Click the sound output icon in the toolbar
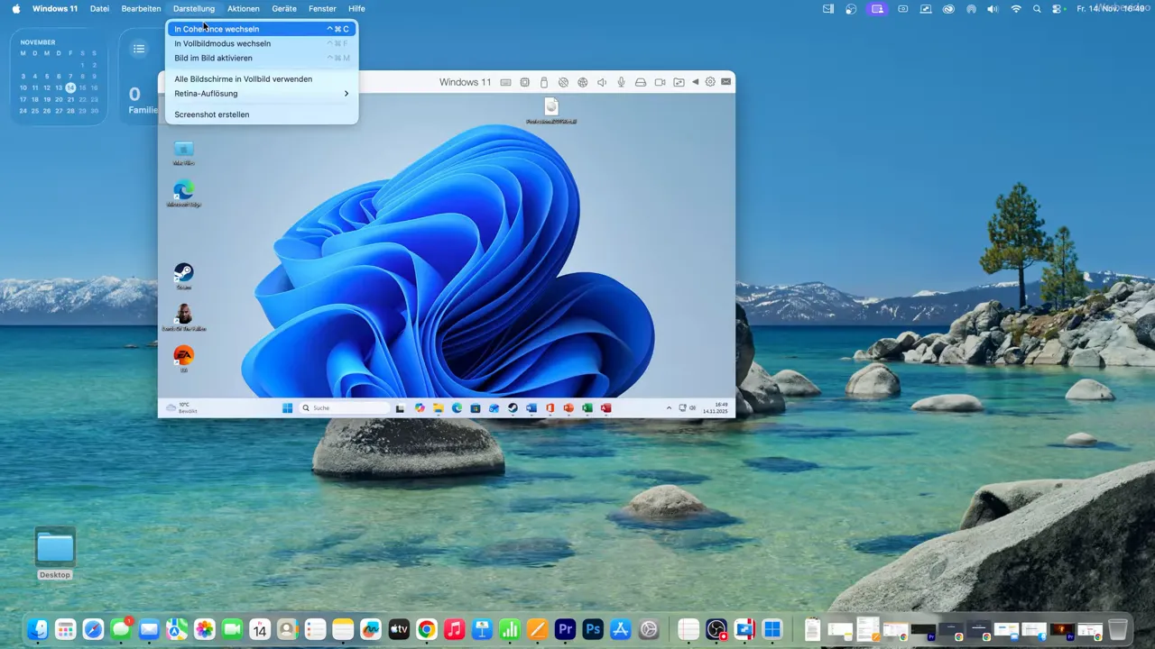Image resolution: width=1155 pixels, height=649 pixels. point(601,82)
